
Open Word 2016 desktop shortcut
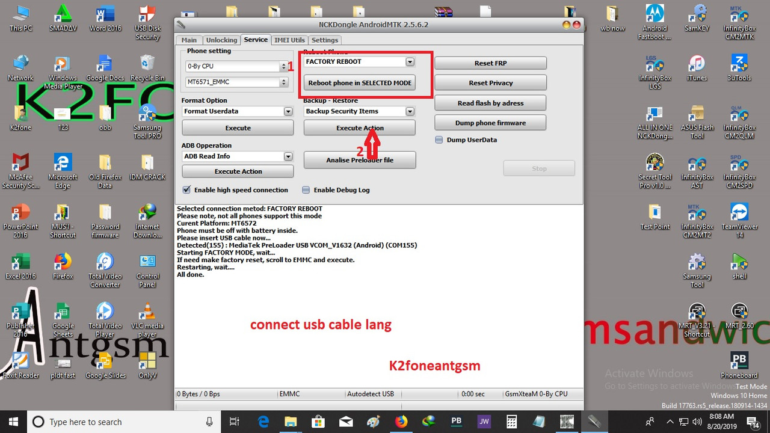click(105, 19)
